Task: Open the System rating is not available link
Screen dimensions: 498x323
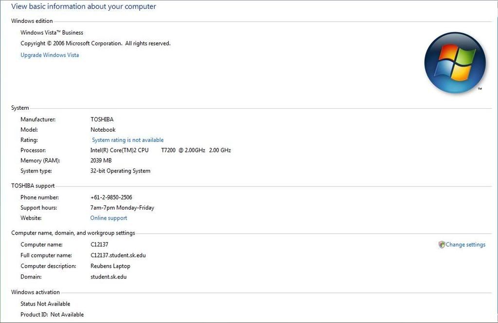Action: (128, 140)
